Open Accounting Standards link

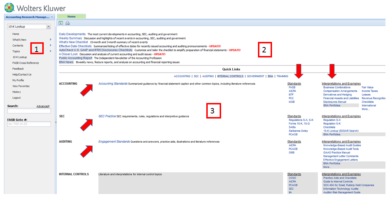(113, 84)
